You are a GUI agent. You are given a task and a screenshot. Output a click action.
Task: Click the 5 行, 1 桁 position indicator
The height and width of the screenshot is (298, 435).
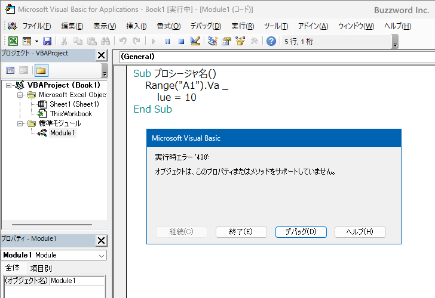tap(299, 42)
